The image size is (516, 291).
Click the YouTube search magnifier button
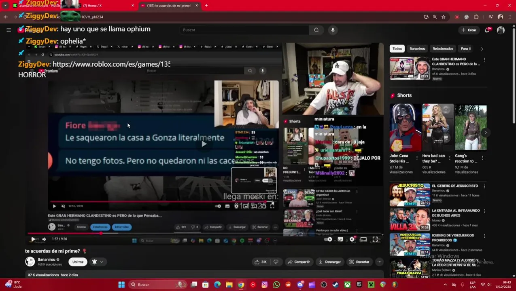pos(316,30)
